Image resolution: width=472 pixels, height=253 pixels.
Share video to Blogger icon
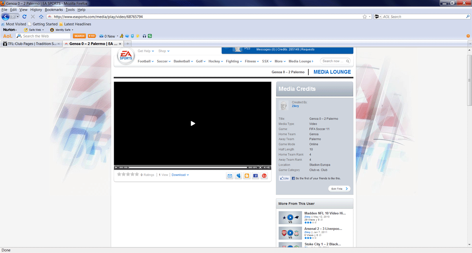pos(247,176)
